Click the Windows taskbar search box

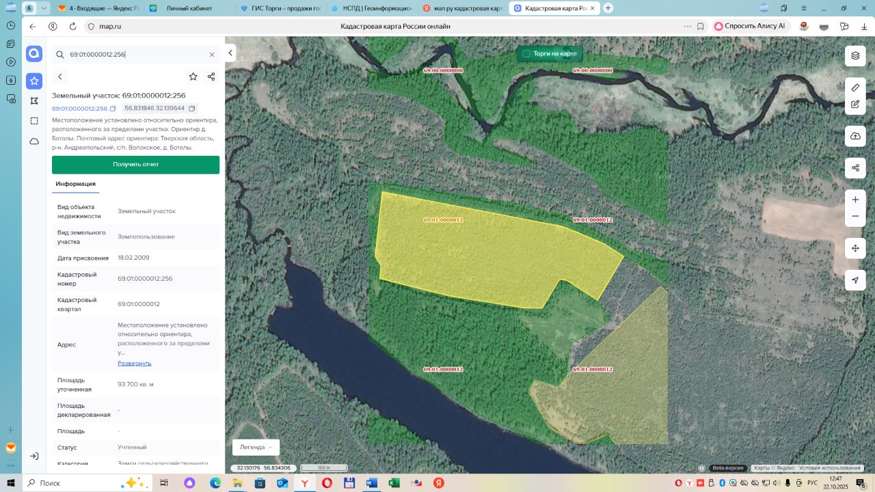[87, 482]
